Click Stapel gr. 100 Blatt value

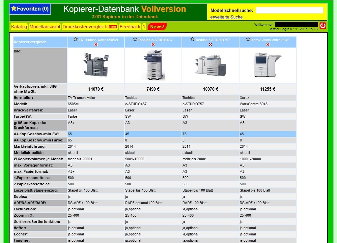[x=83, y=190]
